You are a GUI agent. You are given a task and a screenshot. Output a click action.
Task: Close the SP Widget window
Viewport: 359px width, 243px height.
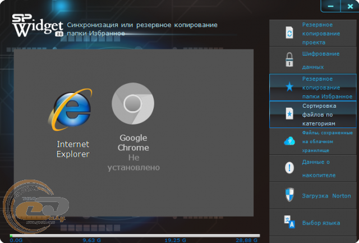click(350, 6)
